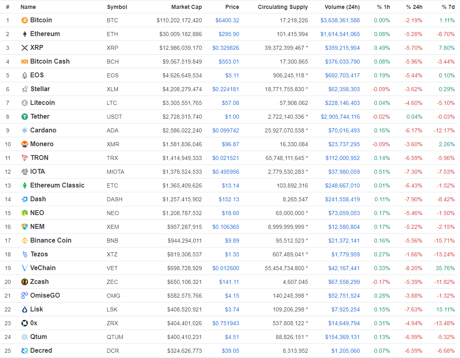Image resolution: width=460 pixels, height=358 pixels.
Task: Click the Binance Coin yellow icon
Action: point(25,241)
